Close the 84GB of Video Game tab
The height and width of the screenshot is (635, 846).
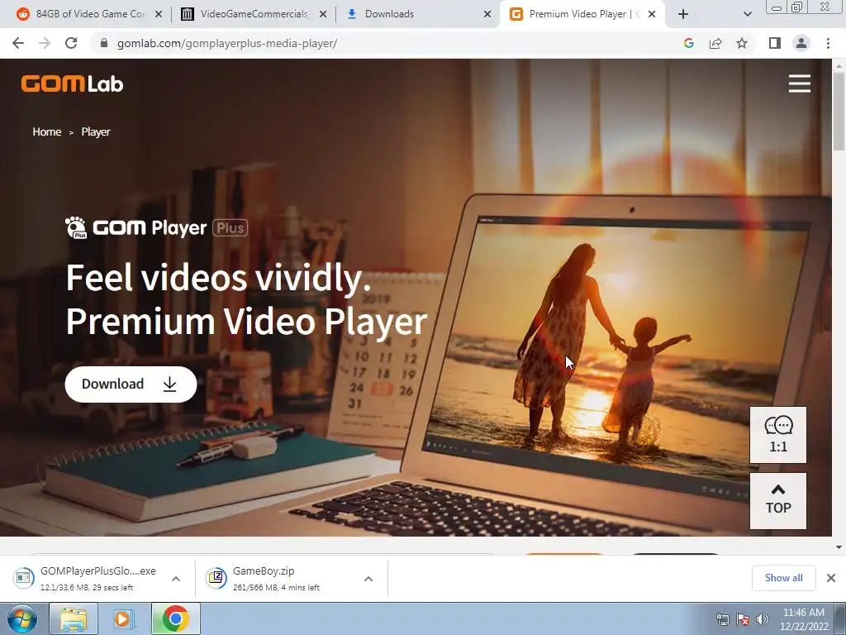(x=159, y=14)
